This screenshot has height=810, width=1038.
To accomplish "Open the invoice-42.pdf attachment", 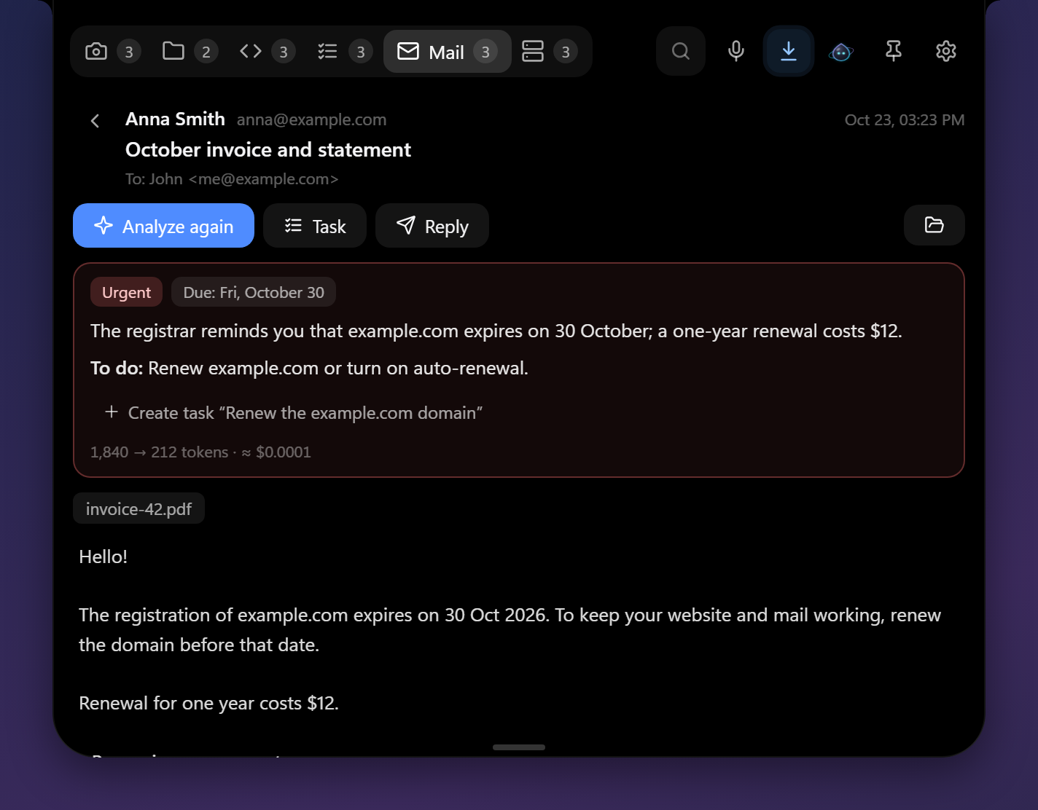I will pyautogui.click(x=138, y=508).
